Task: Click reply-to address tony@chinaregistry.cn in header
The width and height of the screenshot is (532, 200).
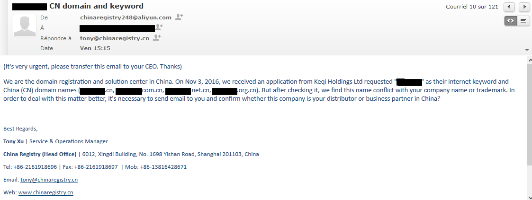Action: [114, 38]
